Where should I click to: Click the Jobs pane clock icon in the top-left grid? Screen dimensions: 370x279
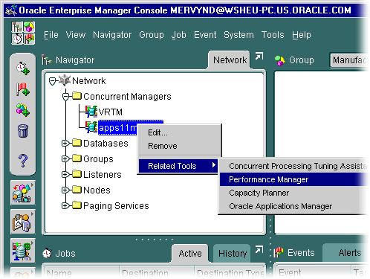tap(17, 39)
